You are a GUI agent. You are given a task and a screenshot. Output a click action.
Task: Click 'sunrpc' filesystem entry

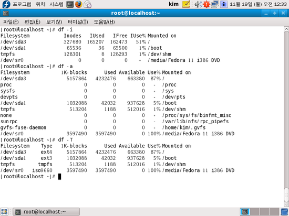coord(9,122)
